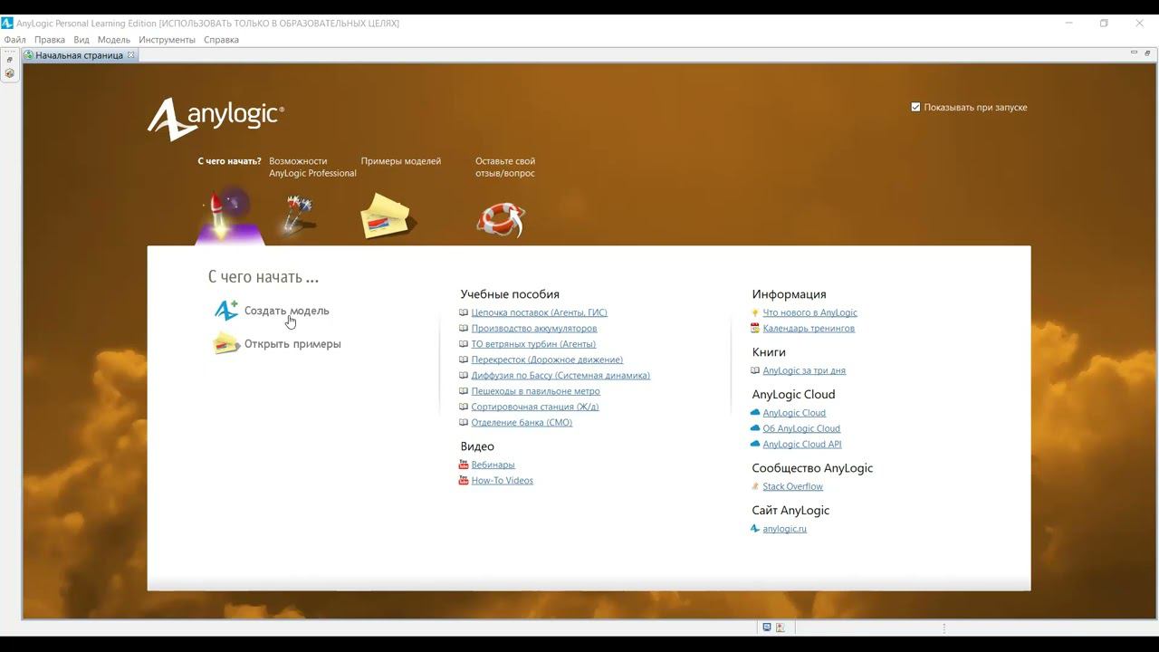This screenshot has width=1159, height=652.
Task: Open the Модель menu
Action: pos(114,40)
